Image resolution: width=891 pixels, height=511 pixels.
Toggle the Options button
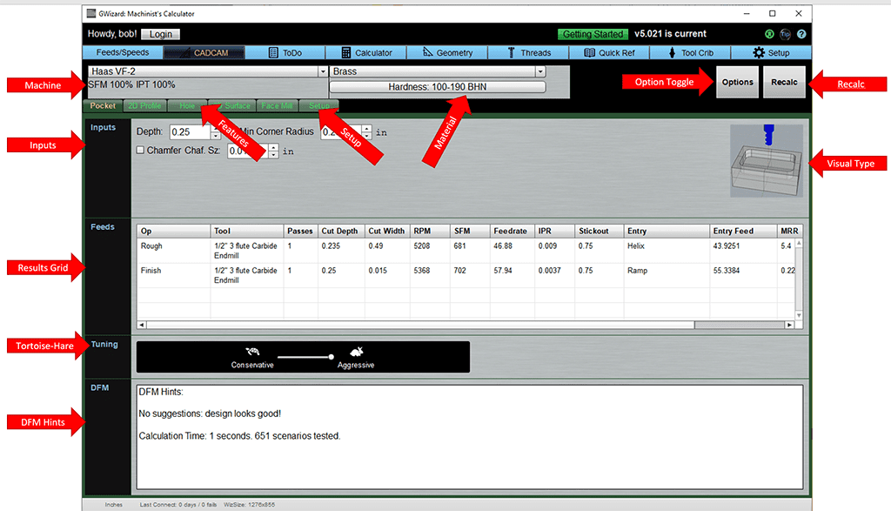pos(737,83)
